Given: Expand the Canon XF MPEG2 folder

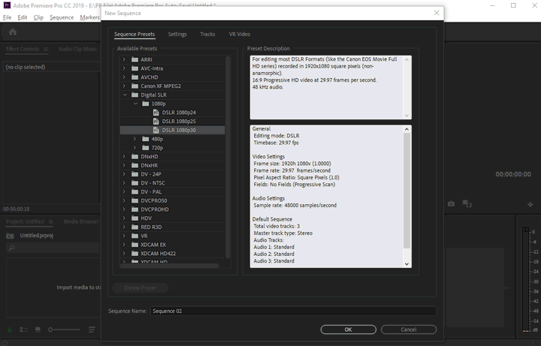Looking at the screenshot, I should (x=124, y=86).
